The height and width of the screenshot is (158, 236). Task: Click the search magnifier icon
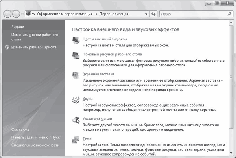[x=229, y=14]
